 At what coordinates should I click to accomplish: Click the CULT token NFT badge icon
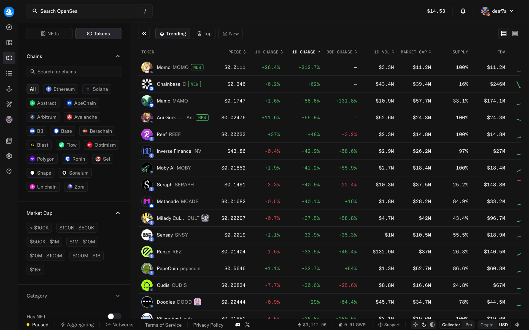pyautogui.click(x=205, y=218)
